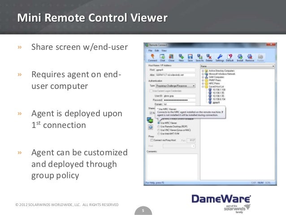Select Microsoft Windows Network tree node

click(220, 74)
